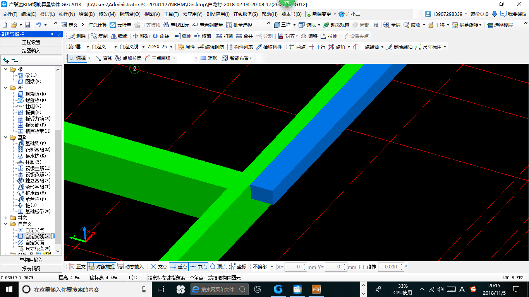Open the 文件(F) menu
529x297 pixels.
click(10, 14)
